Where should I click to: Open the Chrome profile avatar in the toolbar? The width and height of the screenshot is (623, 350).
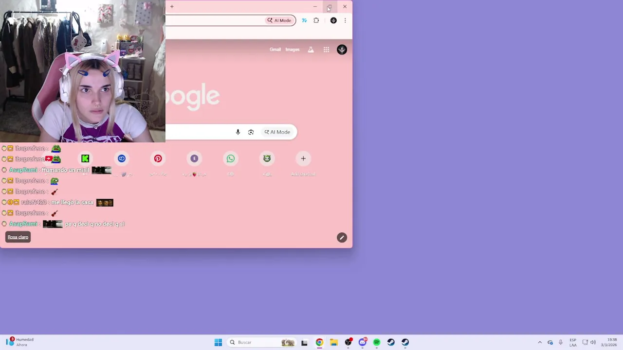coord(333,20)
